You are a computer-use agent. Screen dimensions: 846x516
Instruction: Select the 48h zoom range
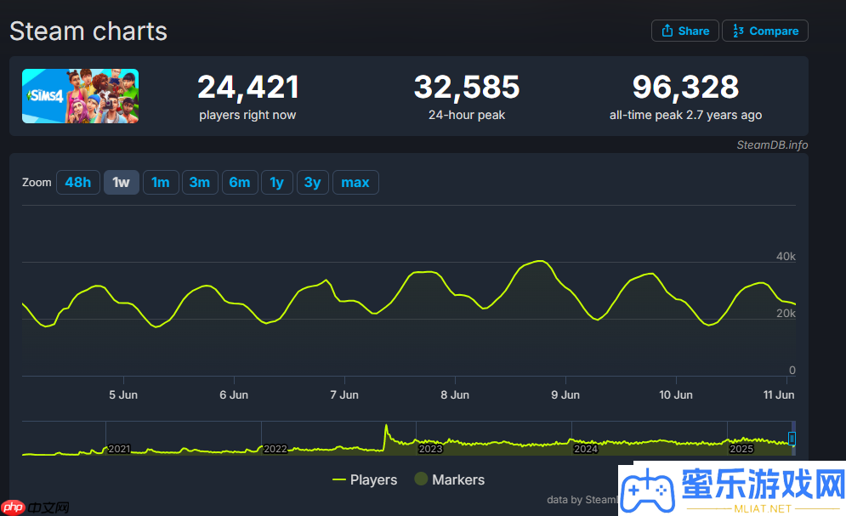[78, 182]
